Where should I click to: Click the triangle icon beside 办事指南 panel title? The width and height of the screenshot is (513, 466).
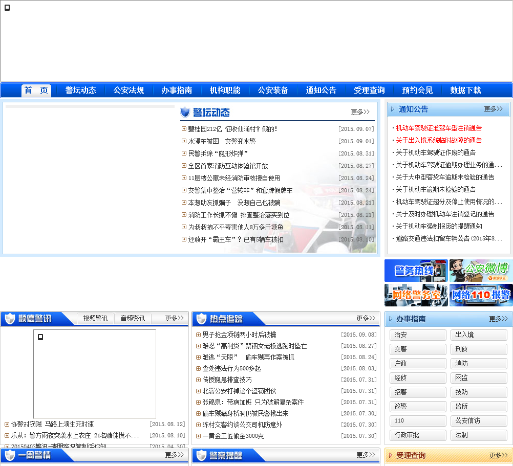click(390, 319)
